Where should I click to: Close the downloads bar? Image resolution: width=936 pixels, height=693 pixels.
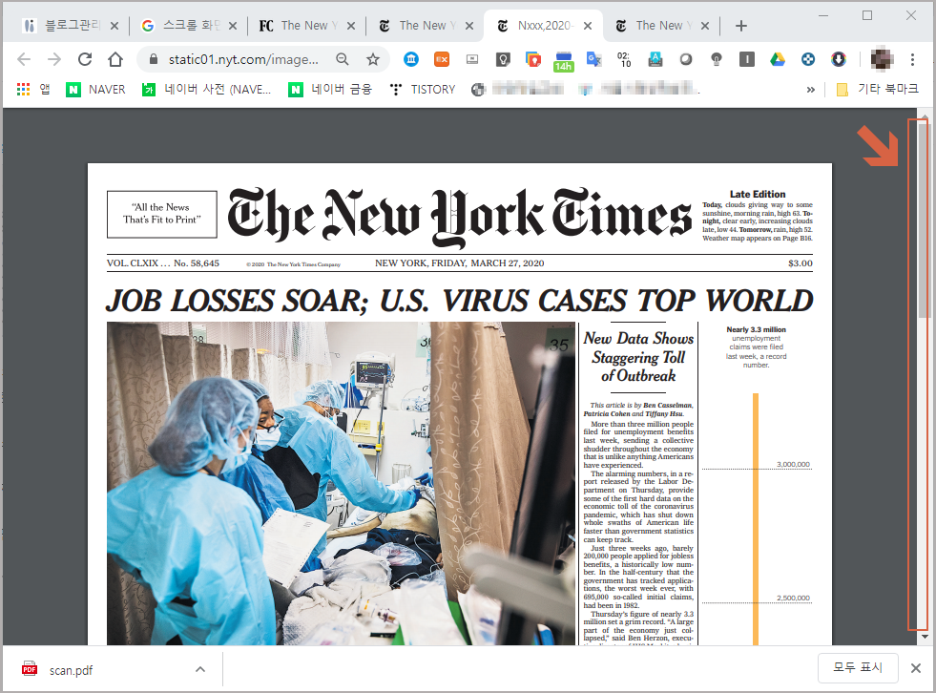[x=916, y=668]
